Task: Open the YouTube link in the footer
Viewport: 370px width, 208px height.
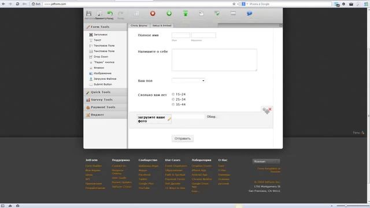Action: click(144, 188)
